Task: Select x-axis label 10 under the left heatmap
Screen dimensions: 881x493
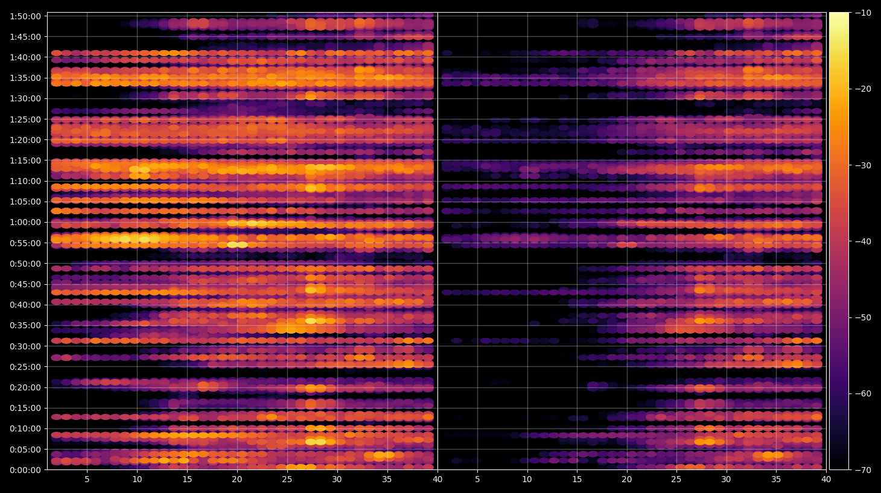Action: [137, 480]
